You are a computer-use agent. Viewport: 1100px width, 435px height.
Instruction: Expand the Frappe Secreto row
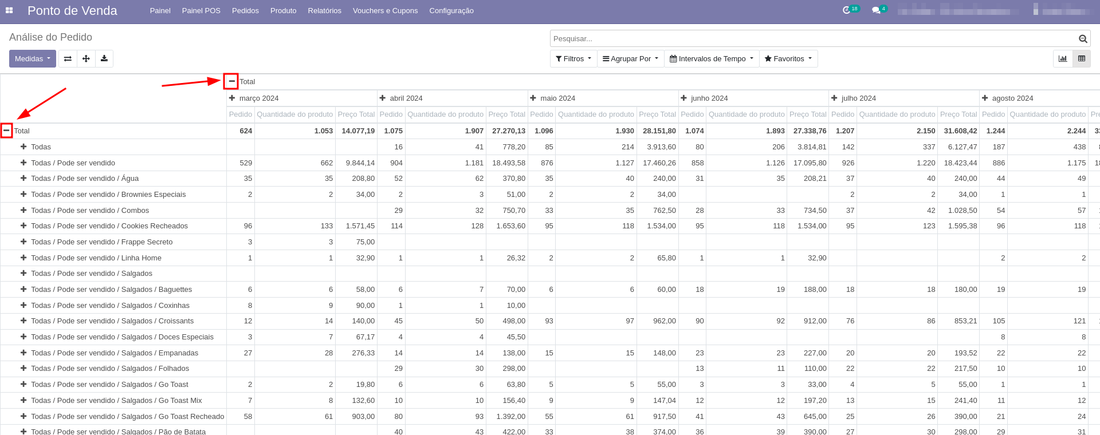click(x=23, y=242)
